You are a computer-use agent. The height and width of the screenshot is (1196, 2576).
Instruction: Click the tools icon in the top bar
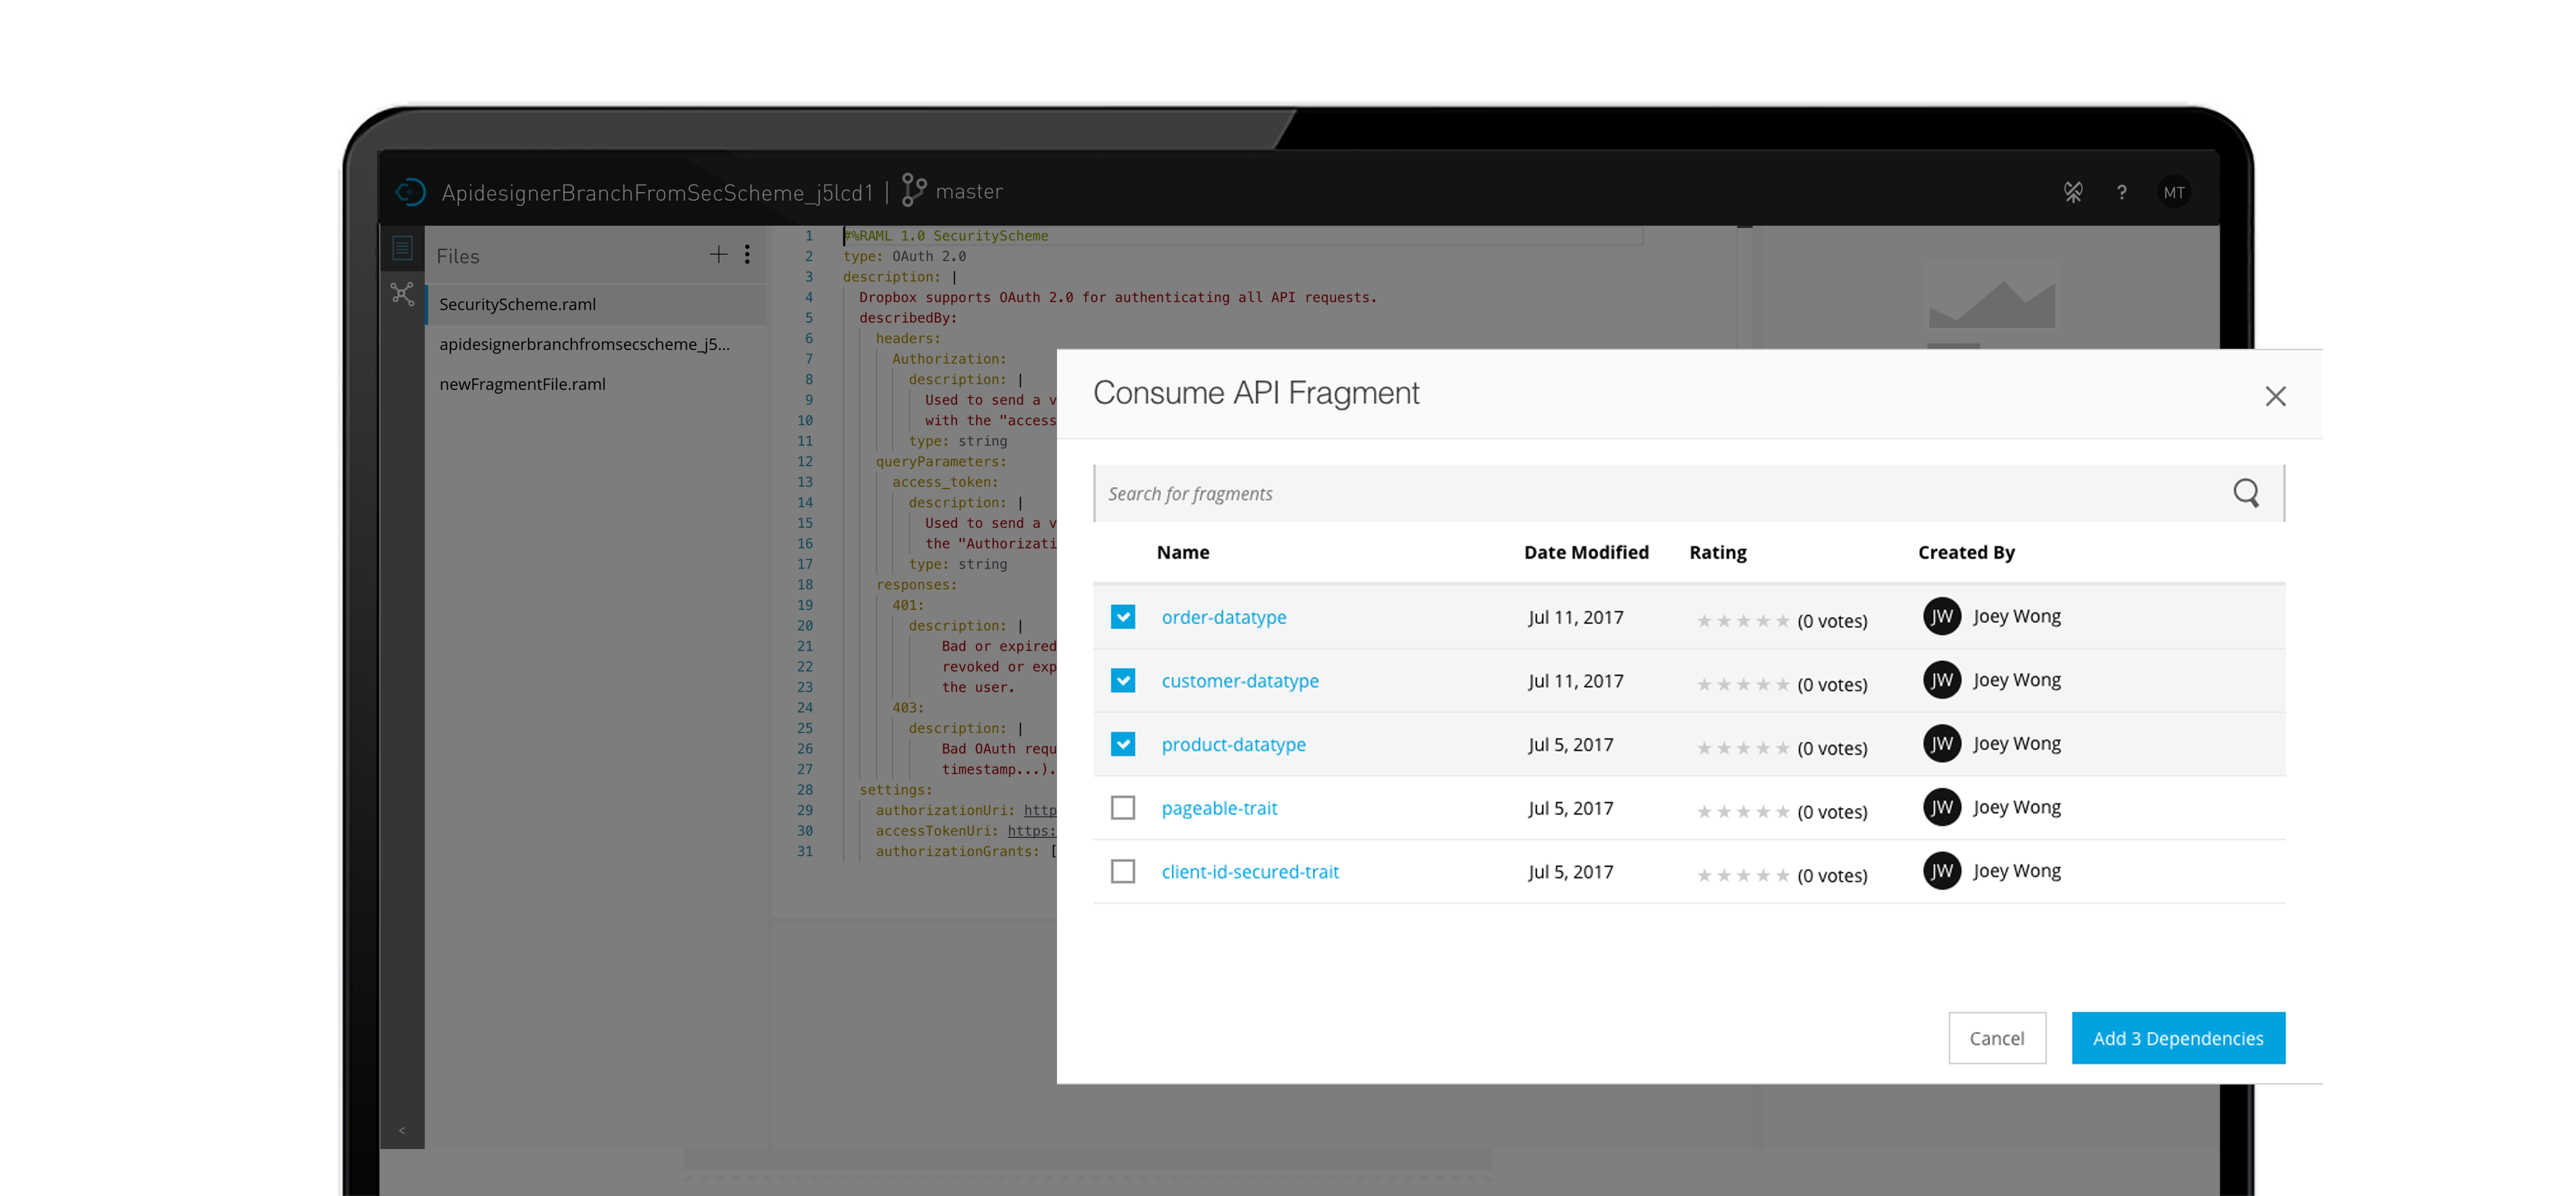pyautogui.click(x=2073, y=192)
